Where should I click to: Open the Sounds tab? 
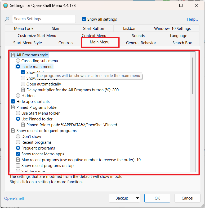[138, 35]
